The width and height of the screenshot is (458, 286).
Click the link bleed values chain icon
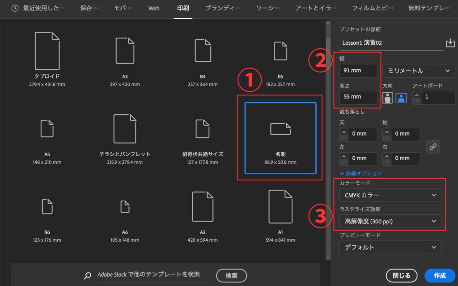tap(433, 146)
